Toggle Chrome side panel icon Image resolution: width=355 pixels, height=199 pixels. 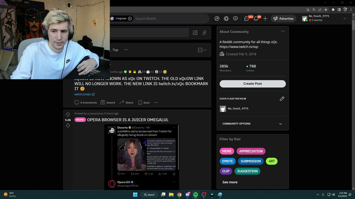pos(339,10)
